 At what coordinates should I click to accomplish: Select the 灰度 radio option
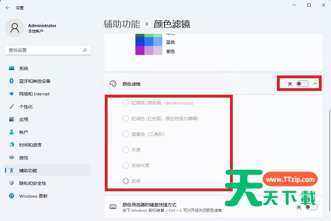(126, 150)
